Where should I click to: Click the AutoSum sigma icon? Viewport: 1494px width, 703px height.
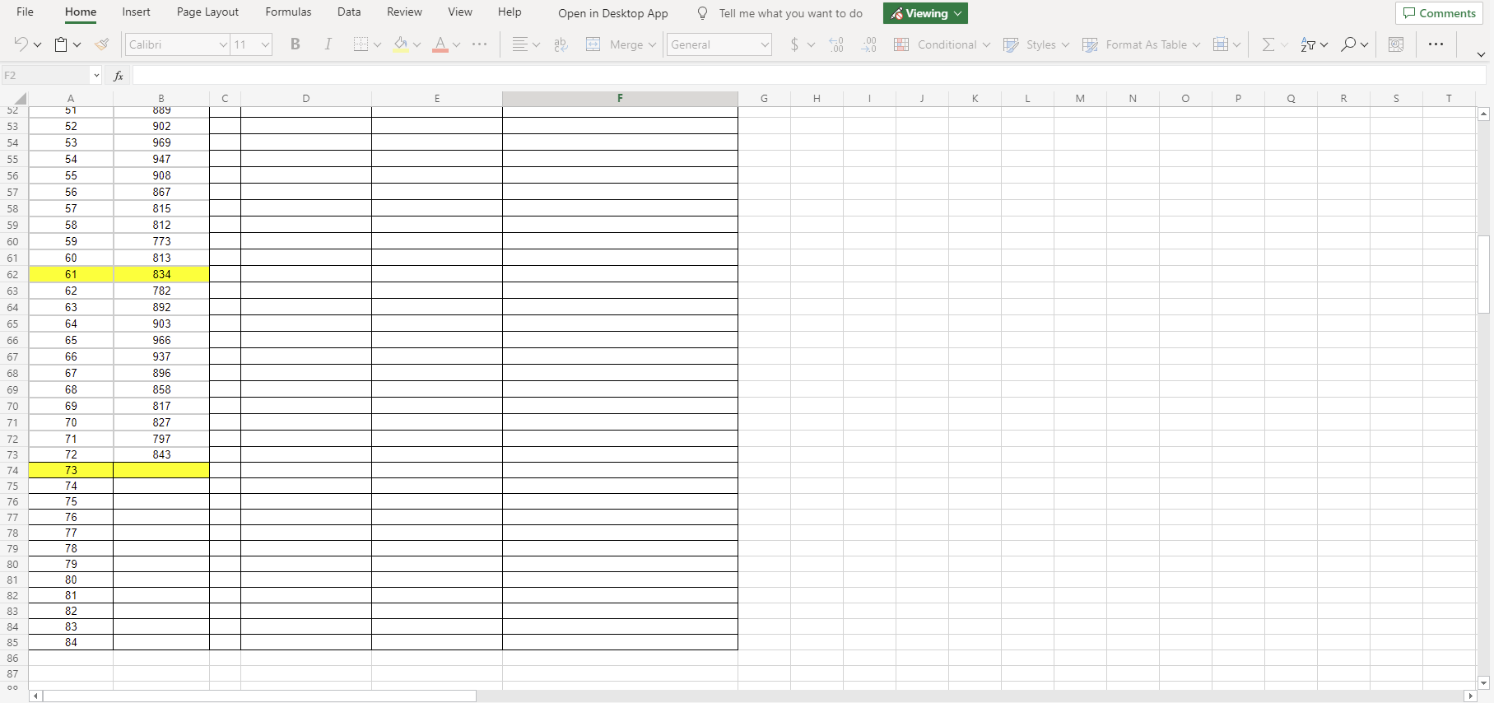(x=1268, y=44)
